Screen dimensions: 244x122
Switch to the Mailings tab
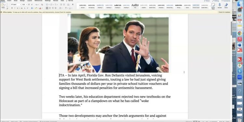[48, 1]
